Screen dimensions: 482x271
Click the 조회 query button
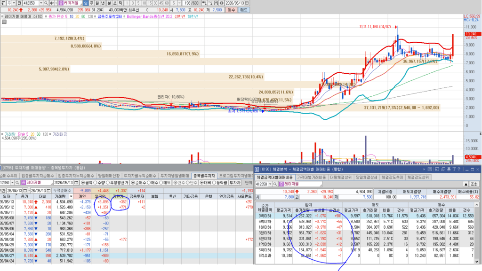(x=474, y=184)
